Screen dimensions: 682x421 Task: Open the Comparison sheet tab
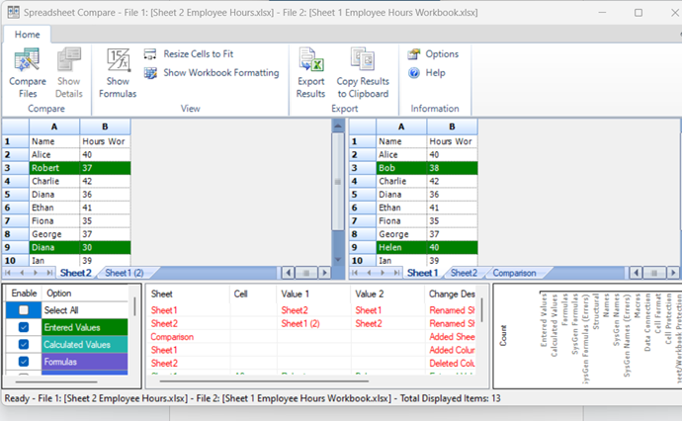(514, 273)
